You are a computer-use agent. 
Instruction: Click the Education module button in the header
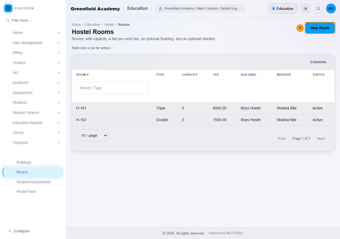coord(283,8)
